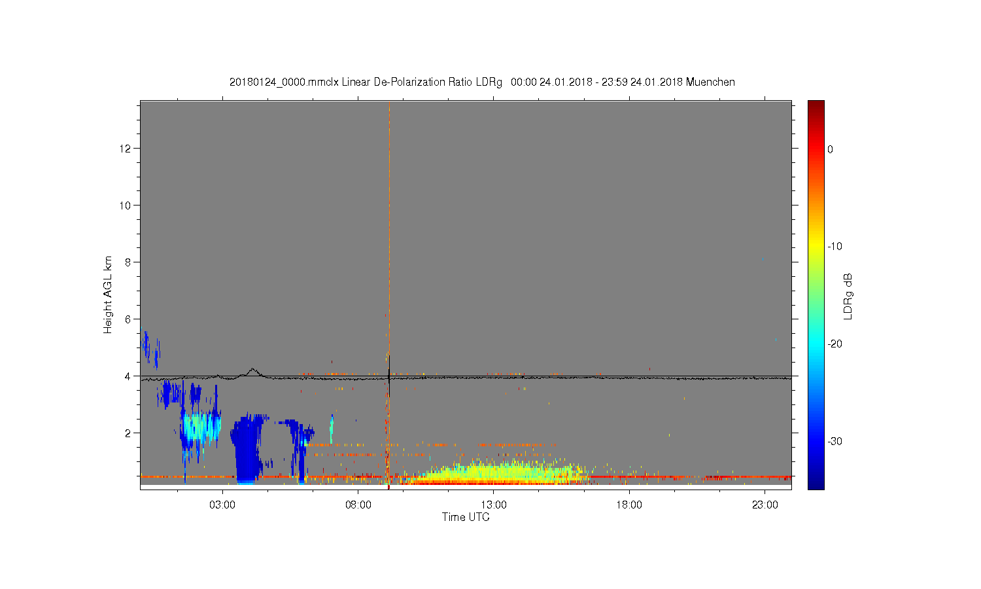The width and height of the screenshot is (981, 589).
Task: Click the height tick label 12
Action: point(126,149)
